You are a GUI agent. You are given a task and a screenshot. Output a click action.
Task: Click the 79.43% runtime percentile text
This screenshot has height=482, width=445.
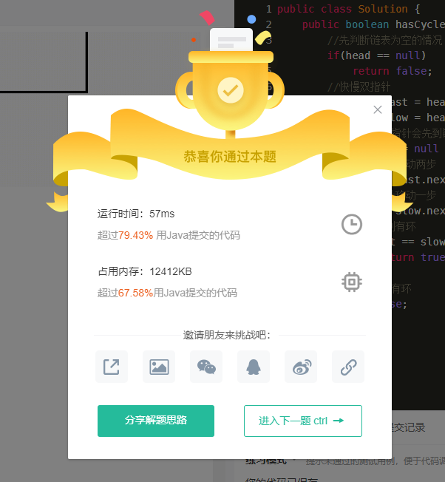pos(135,236)
